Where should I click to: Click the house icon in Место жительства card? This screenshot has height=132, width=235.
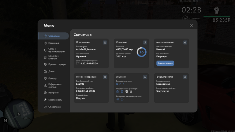click(185, 42)
